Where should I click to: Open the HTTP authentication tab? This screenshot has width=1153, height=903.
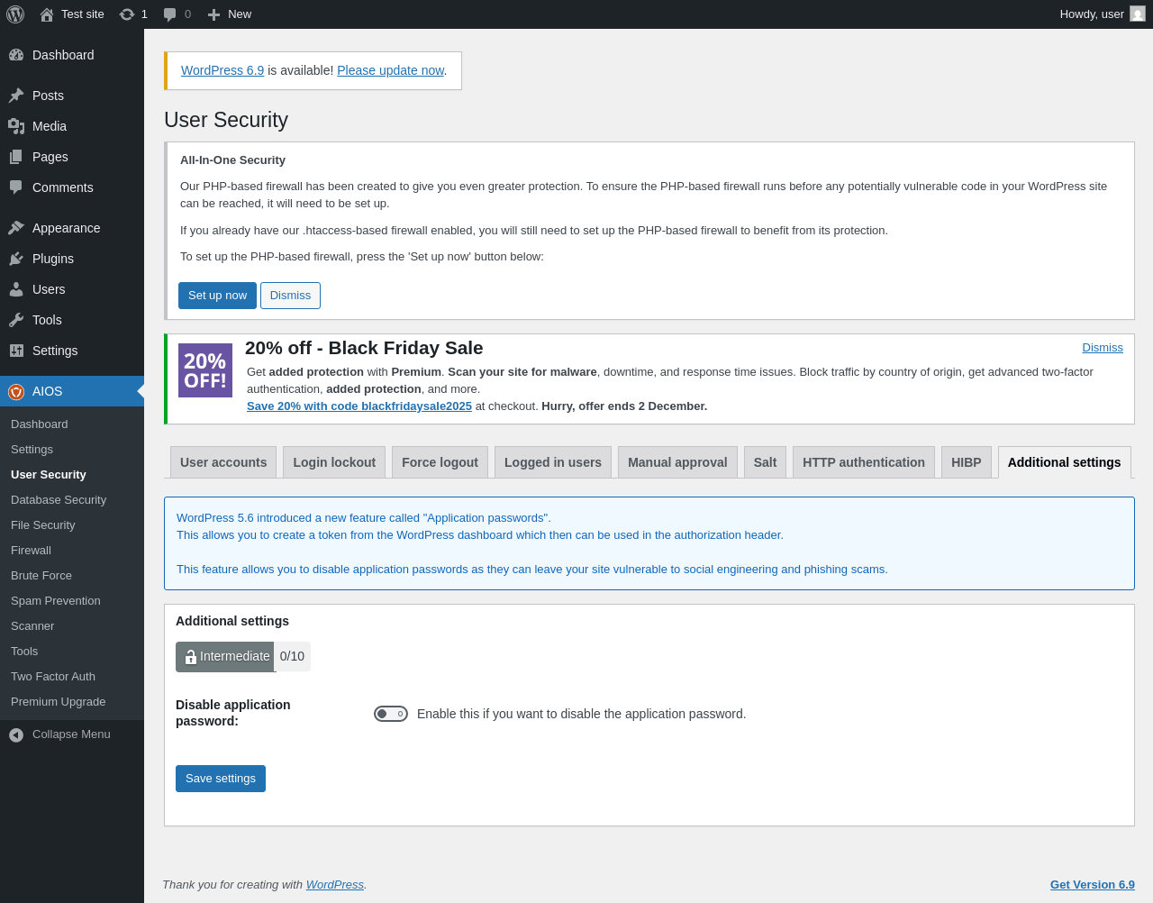coord(864,462)
